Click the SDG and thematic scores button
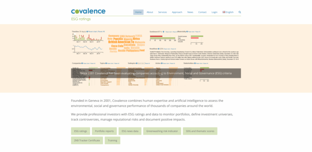The width and height of the screenshot is (312, 152). pyautogui.click(x=200, y=131)
